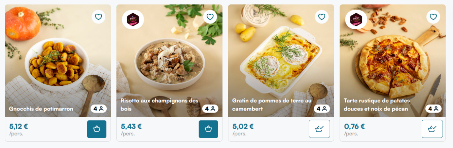
Task: Toggle heart on Risotto aux champignons card
Action: (x=210, y=17)
